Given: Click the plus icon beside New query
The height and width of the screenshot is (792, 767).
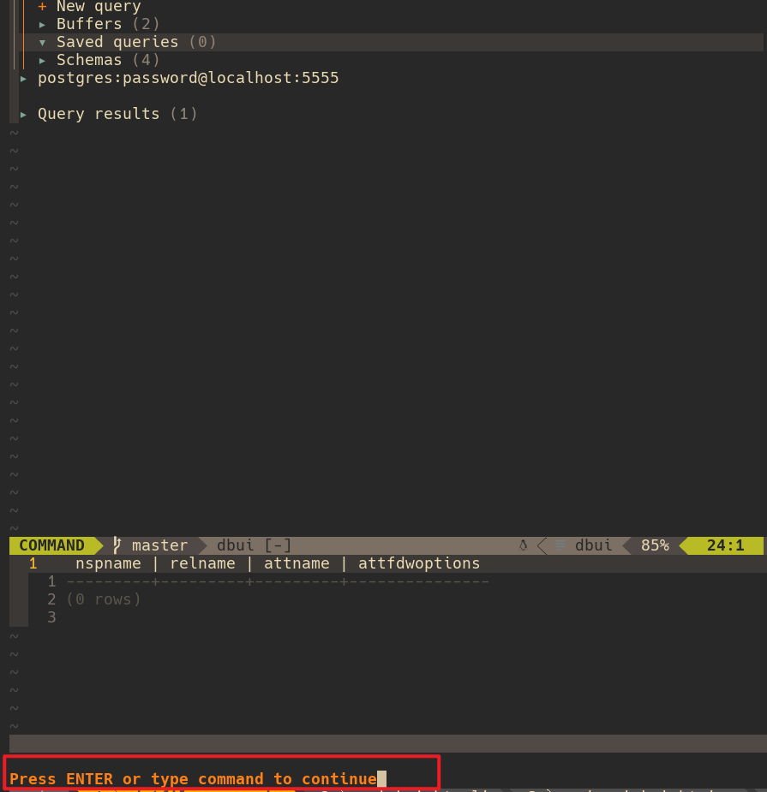Looking at the screenshot, I should click(x=41, y=6).
